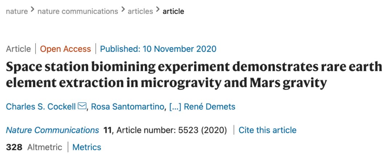Viewport: 392px width, 158px height.
Task: Click volume 11 of the journal
Action: tap(107, 130)
